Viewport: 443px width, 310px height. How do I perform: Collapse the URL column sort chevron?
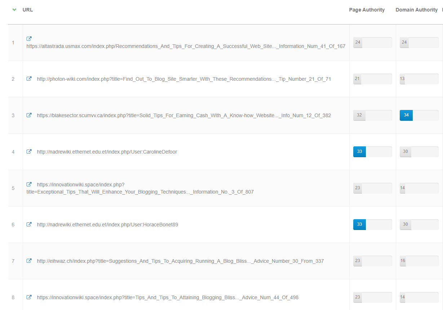(14, 9)
